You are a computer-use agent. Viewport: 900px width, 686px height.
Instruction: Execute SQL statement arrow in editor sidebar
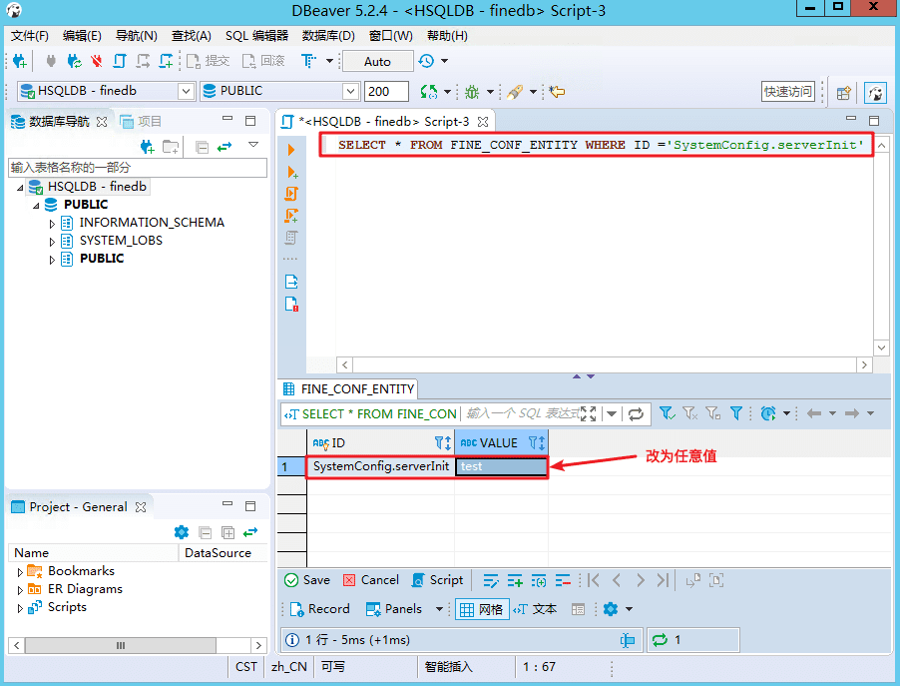291,150
